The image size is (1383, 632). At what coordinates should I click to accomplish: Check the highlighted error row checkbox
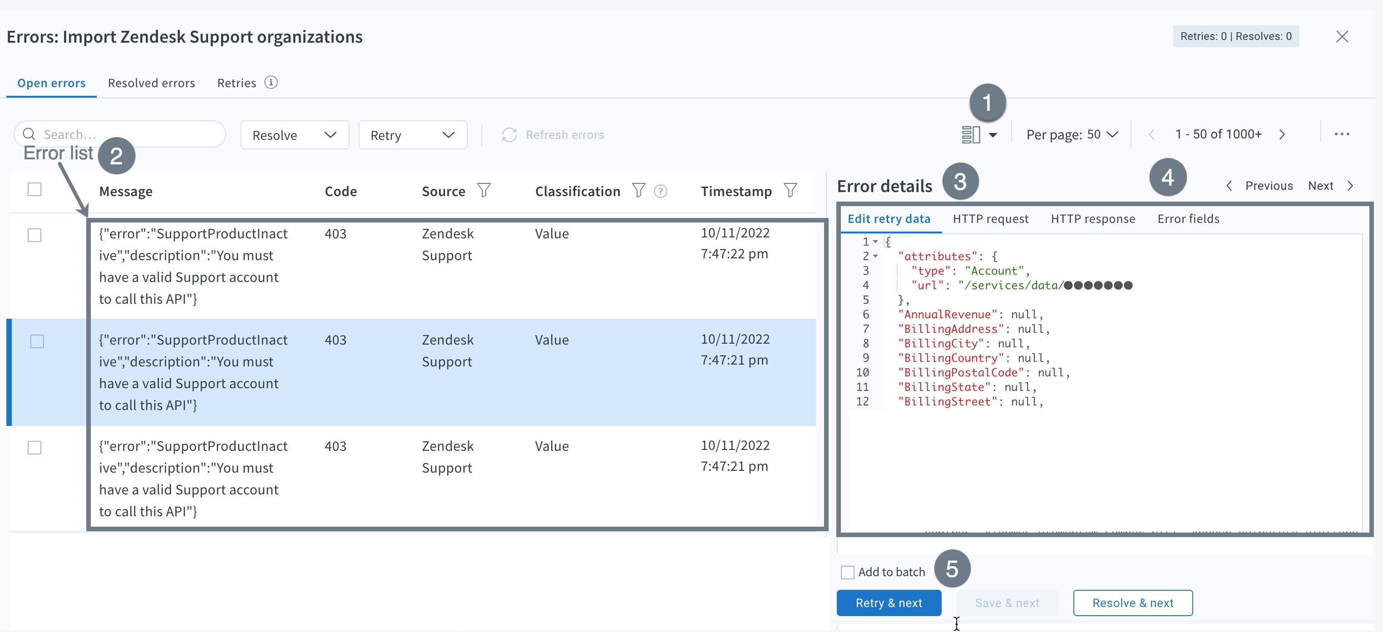37,341
